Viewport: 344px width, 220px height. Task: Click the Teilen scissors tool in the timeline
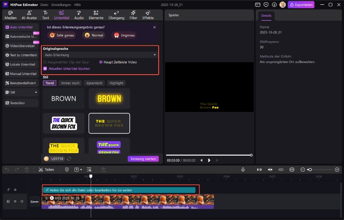[46, 169]
